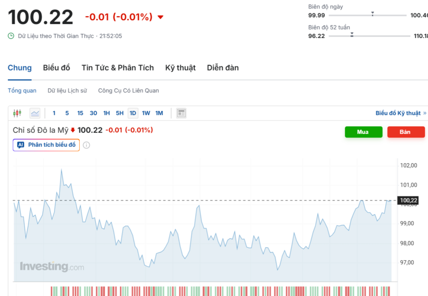Viewport: 428px width, 296px height.
Task: Select the area chart type icon
Action: point(35,113)
